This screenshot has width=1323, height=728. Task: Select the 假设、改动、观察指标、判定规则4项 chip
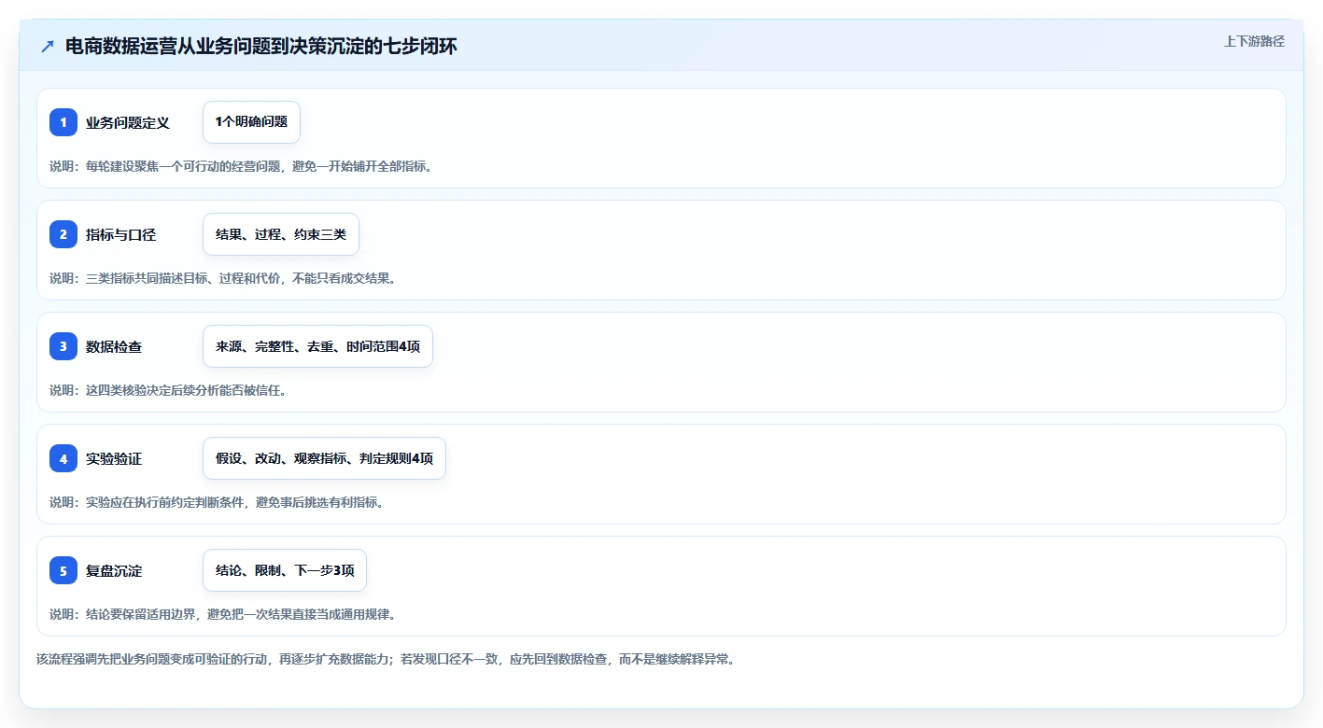[x=324, y=458]
